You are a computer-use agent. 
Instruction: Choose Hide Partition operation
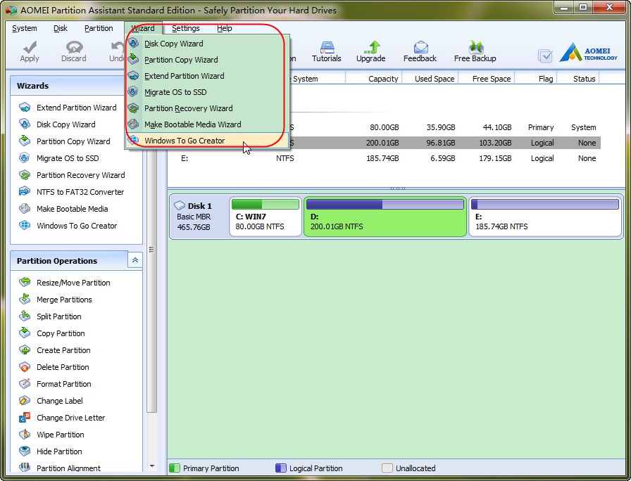coord(50,451)
